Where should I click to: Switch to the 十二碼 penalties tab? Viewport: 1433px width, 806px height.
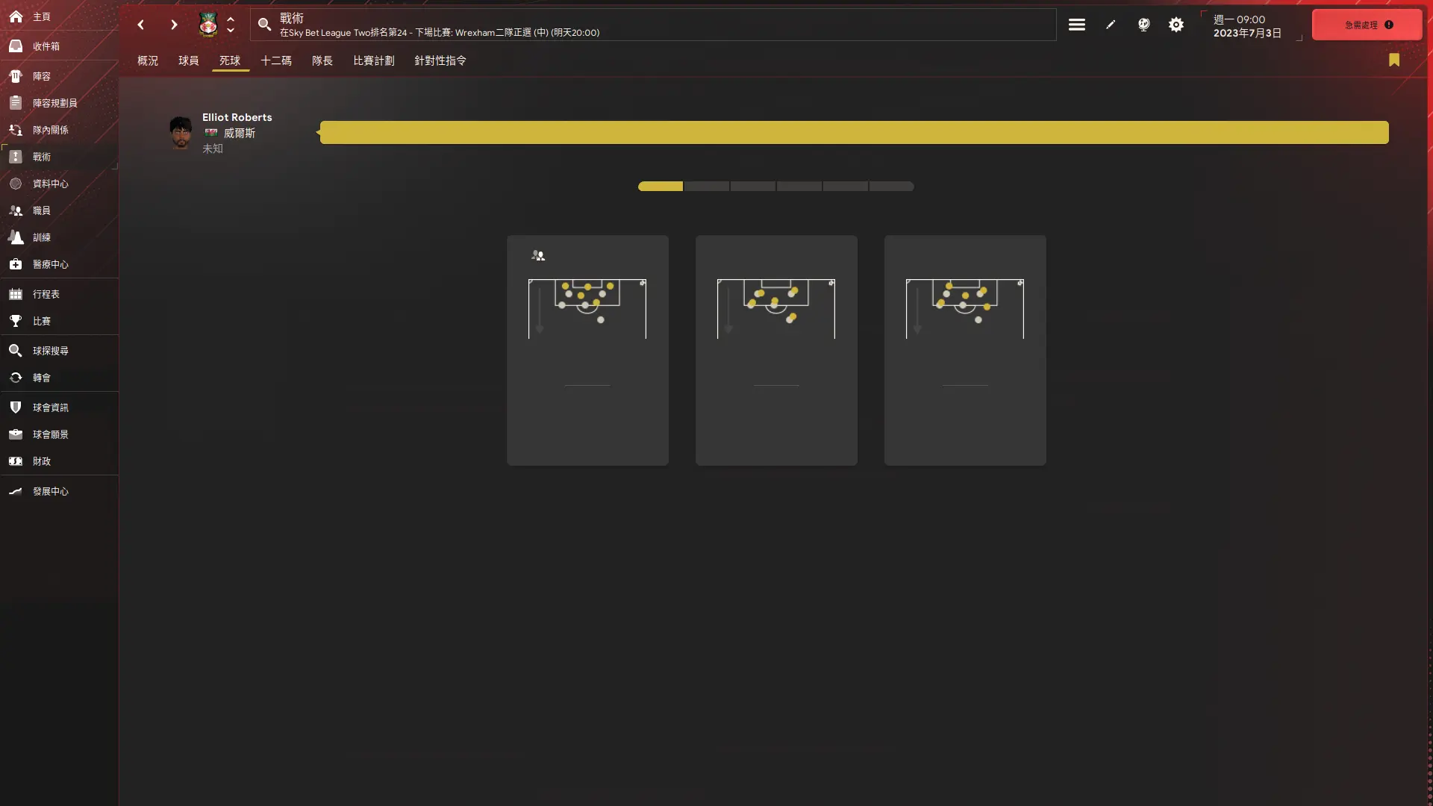(276, 60)
